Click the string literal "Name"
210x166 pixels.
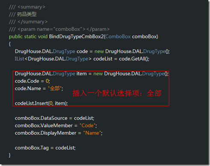pyautogui.click(x=92, y=133)
